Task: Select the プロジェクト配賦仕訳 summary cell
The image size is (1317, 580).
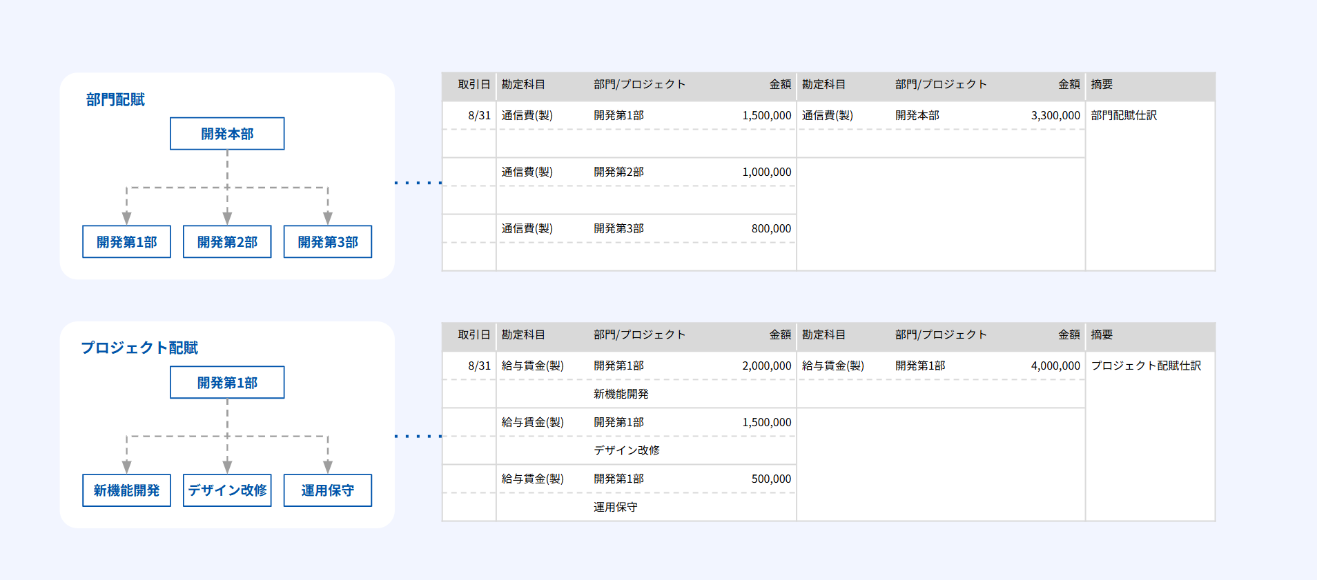Action: [x=1146, y=366]
